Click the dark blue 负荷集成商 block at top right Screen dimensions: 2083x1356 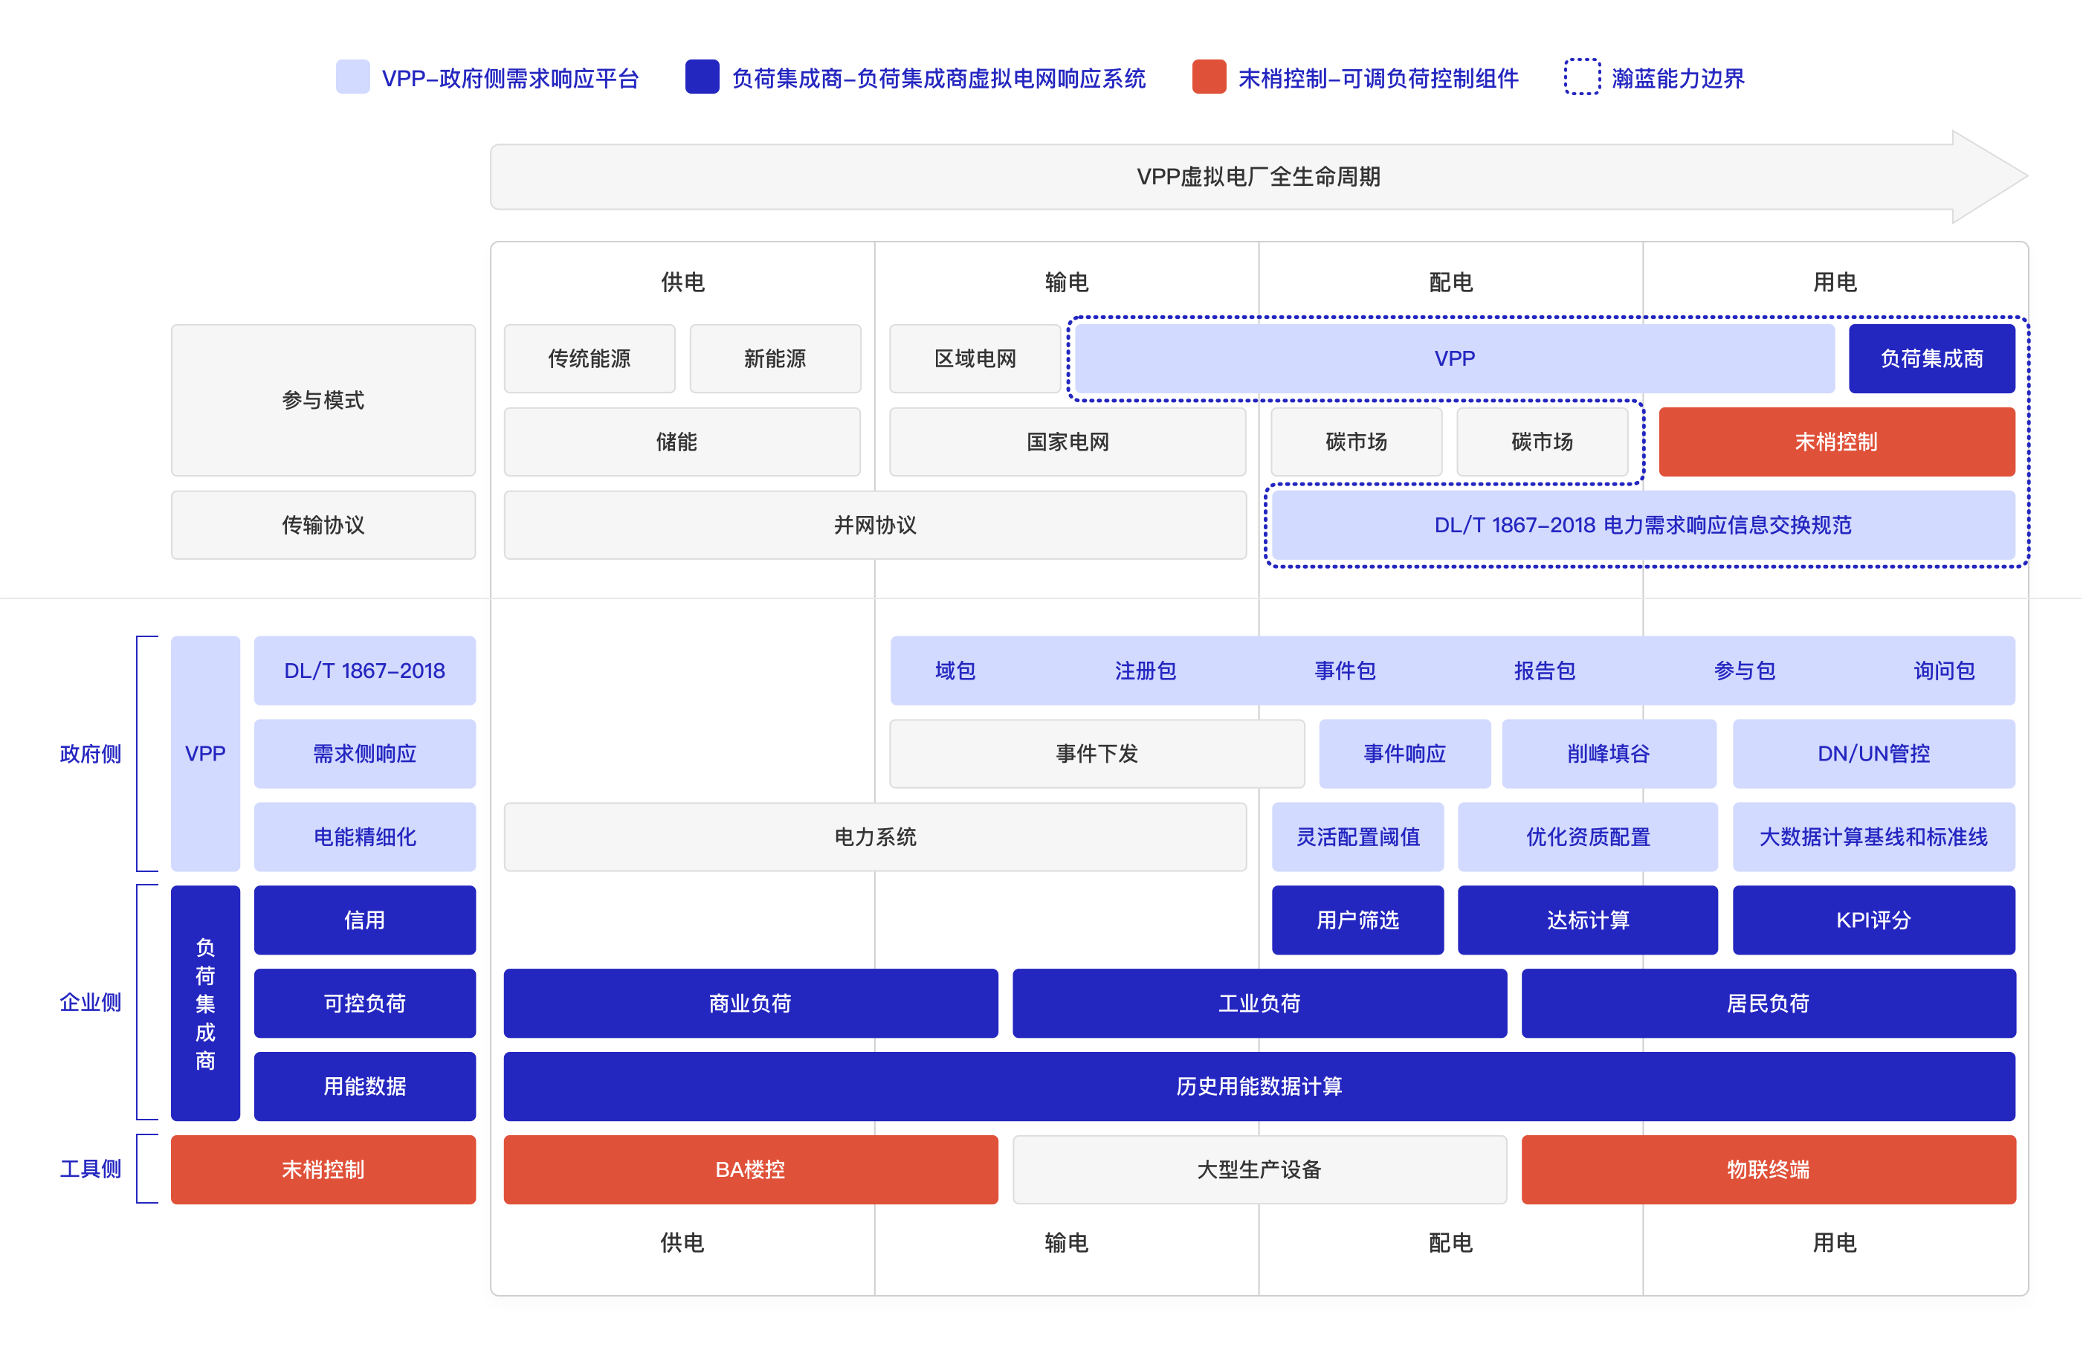[1931, 358]
